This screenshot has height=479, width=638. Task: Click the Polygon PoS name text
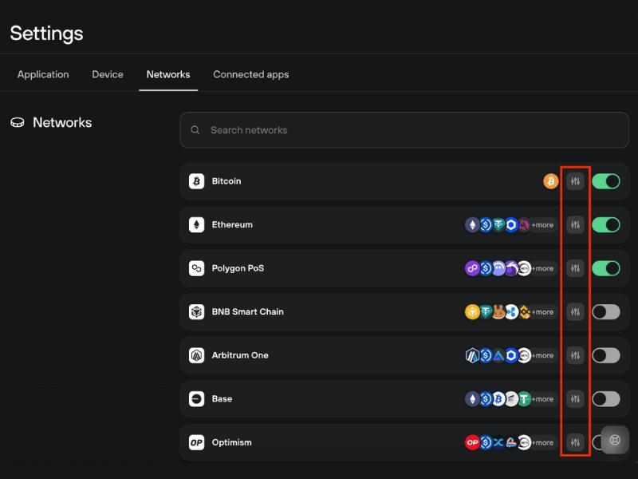coord(238,268)
